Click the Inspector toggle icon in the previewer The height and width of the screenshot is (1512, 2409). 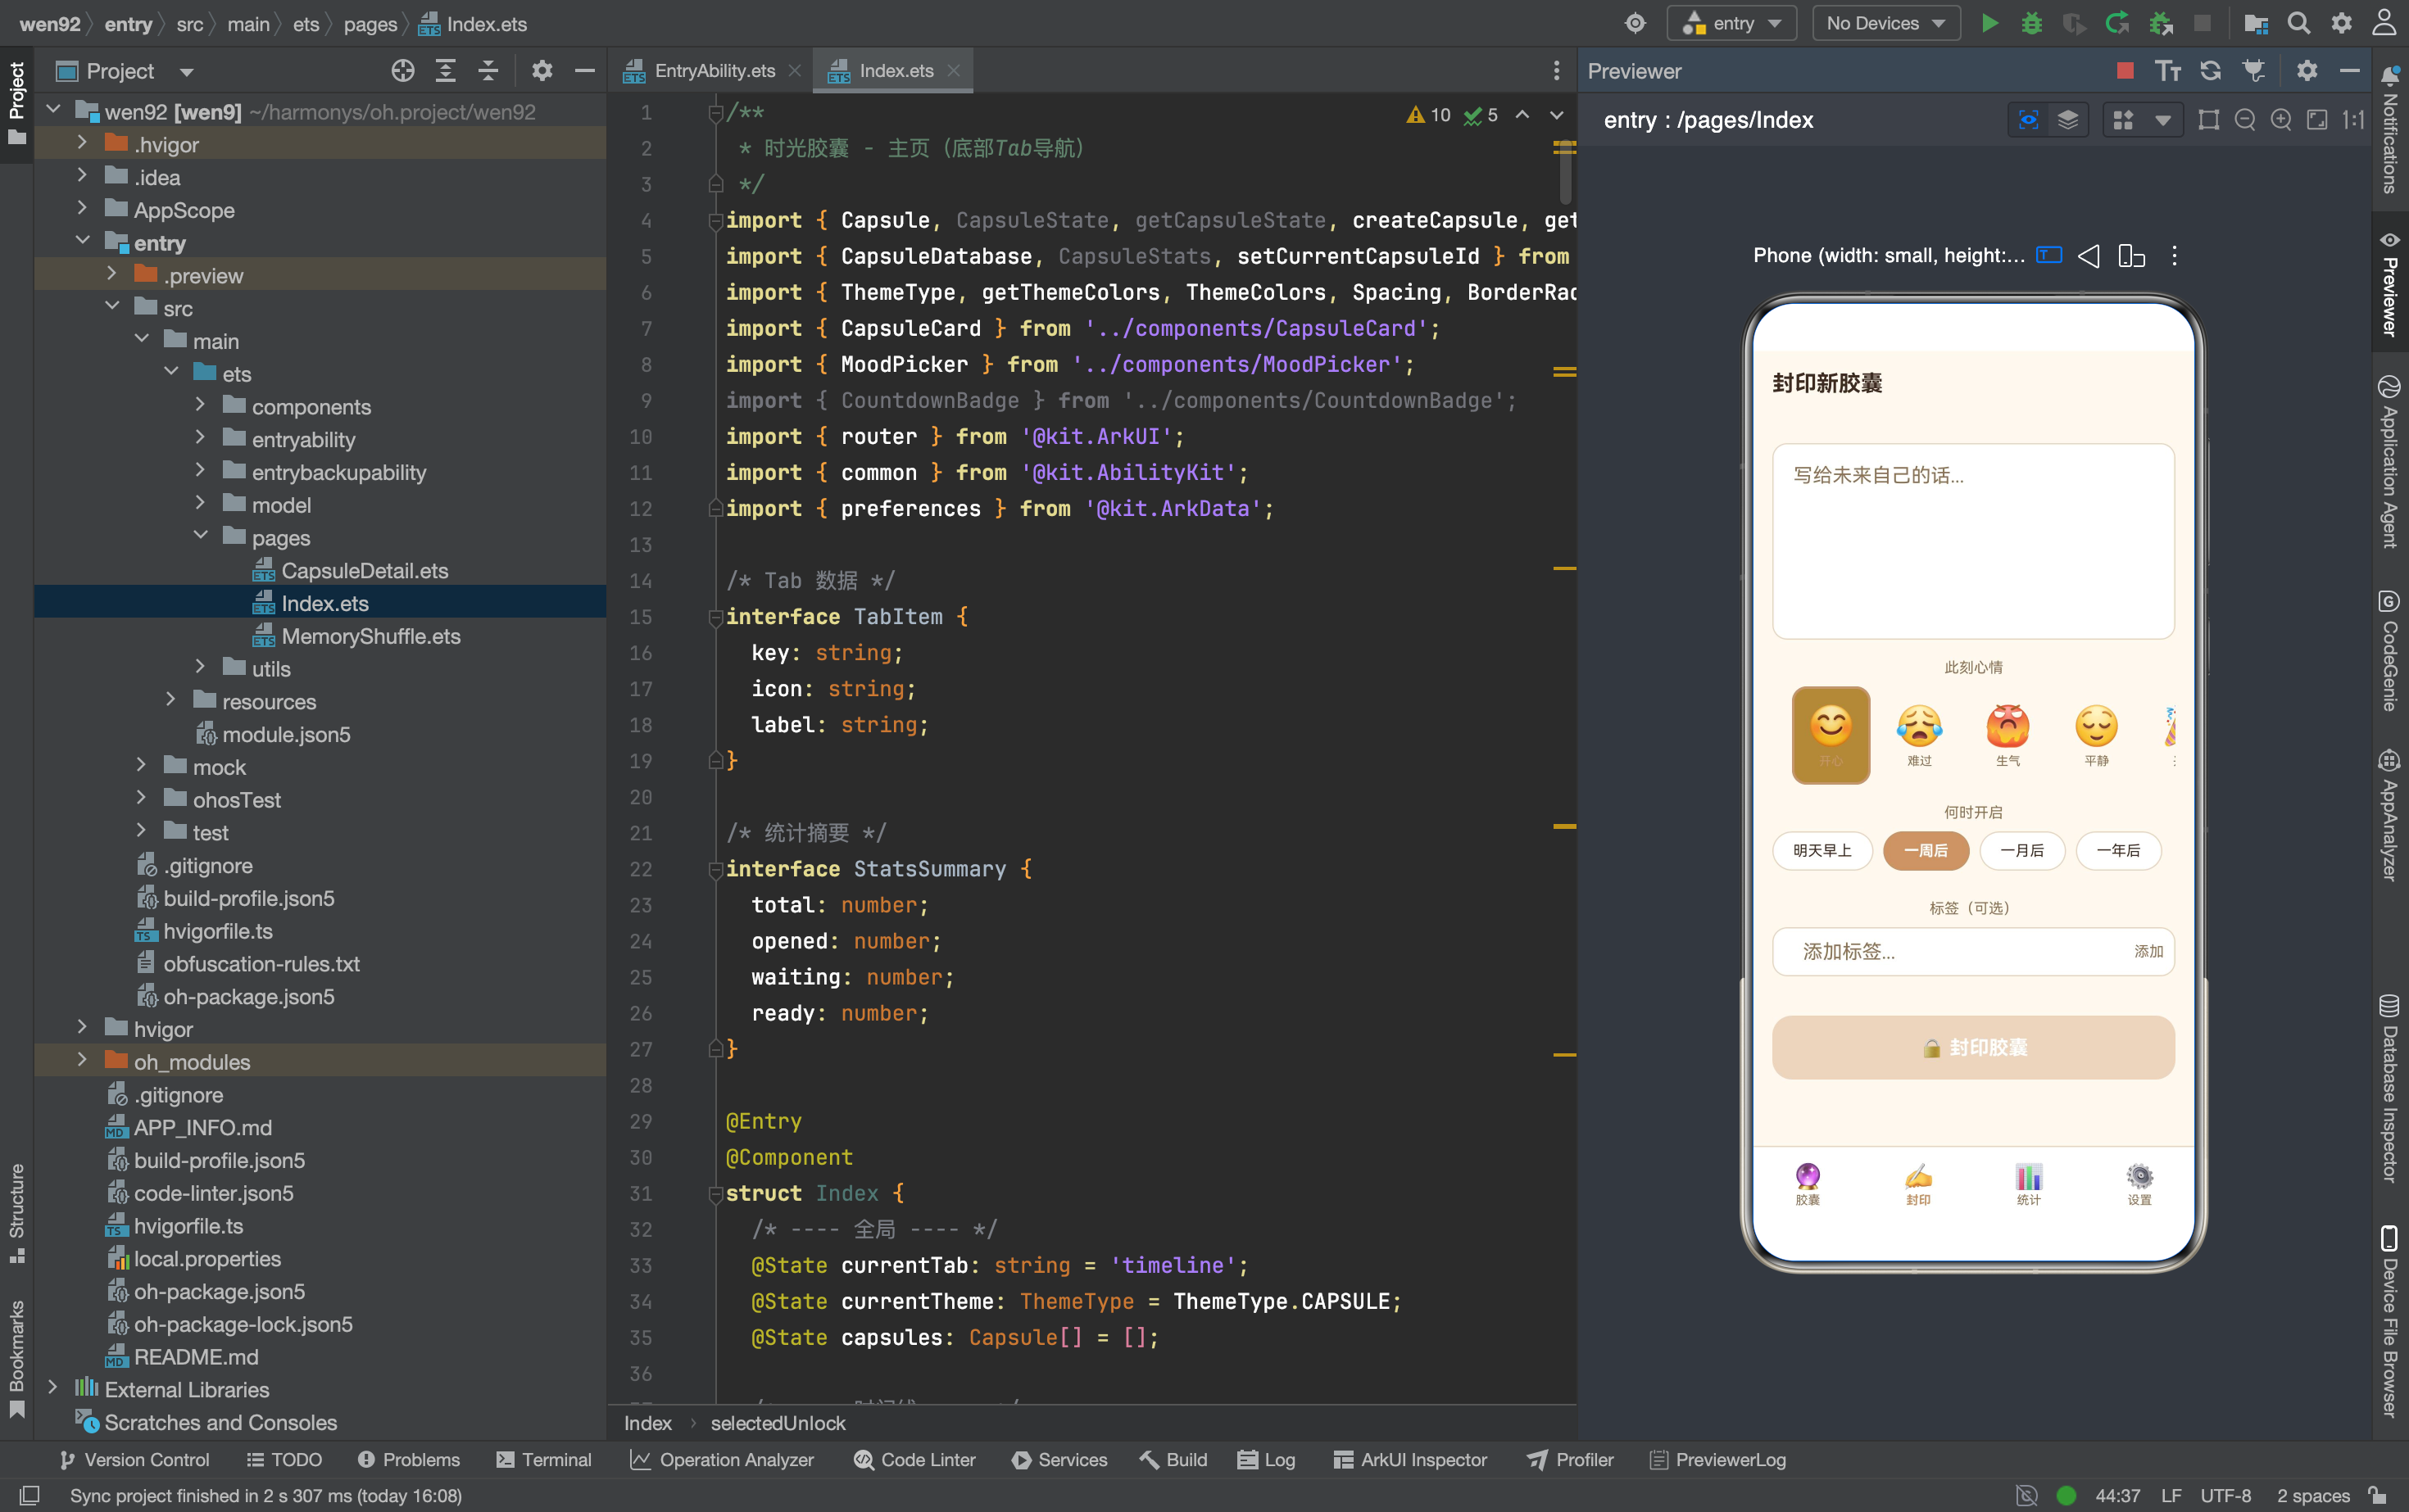(x=2028, y=120)
